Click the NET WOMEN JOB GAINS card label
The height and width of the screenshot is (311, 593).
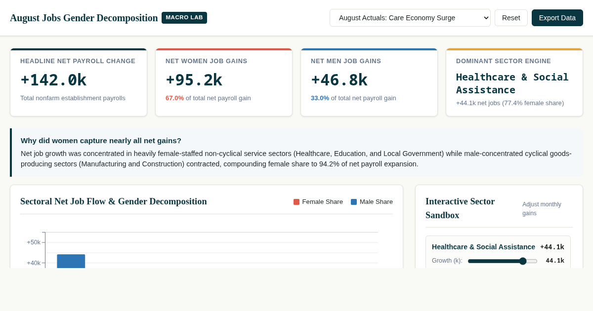(207, 61)
